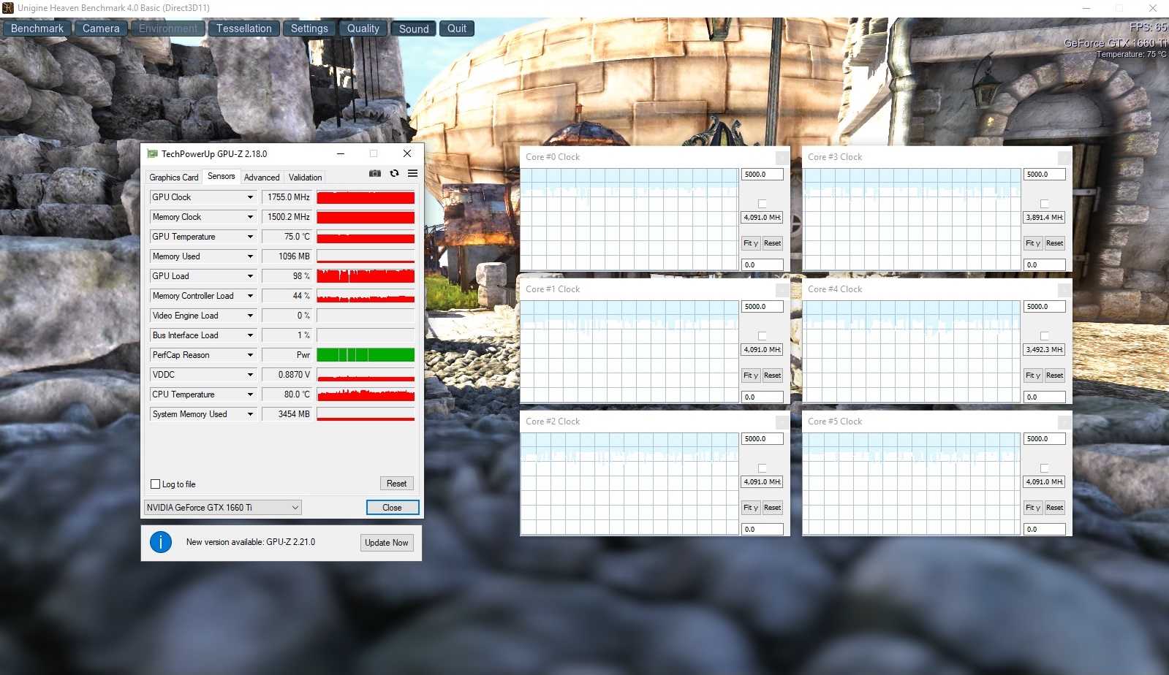Open the Sound menu in Heaven
Viewport: 1169px width, 675px height.
point(414,28)
